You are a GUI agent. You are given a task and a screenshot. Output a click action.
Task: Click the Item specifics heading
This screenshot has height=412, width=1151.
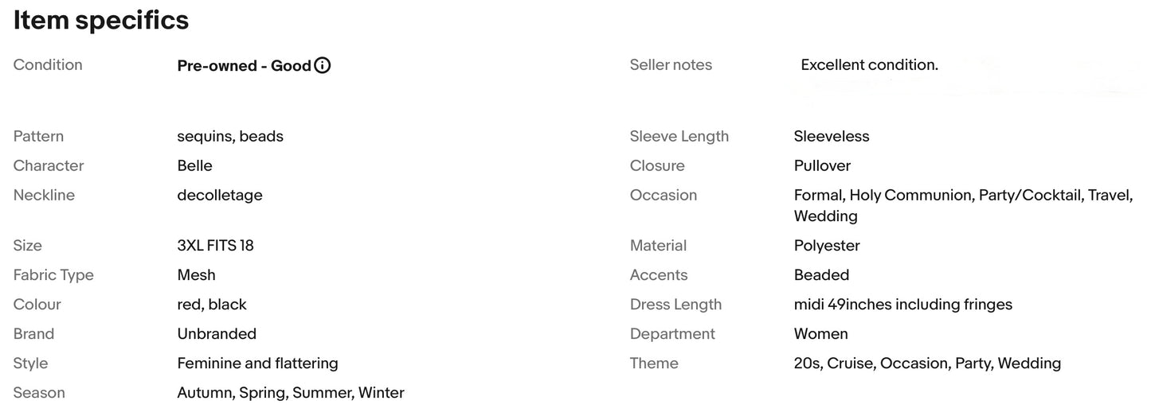coord(101,20)
